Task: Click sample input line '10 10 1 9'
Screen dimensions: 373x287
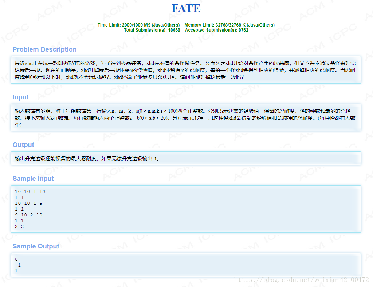Action: point(28,203)
